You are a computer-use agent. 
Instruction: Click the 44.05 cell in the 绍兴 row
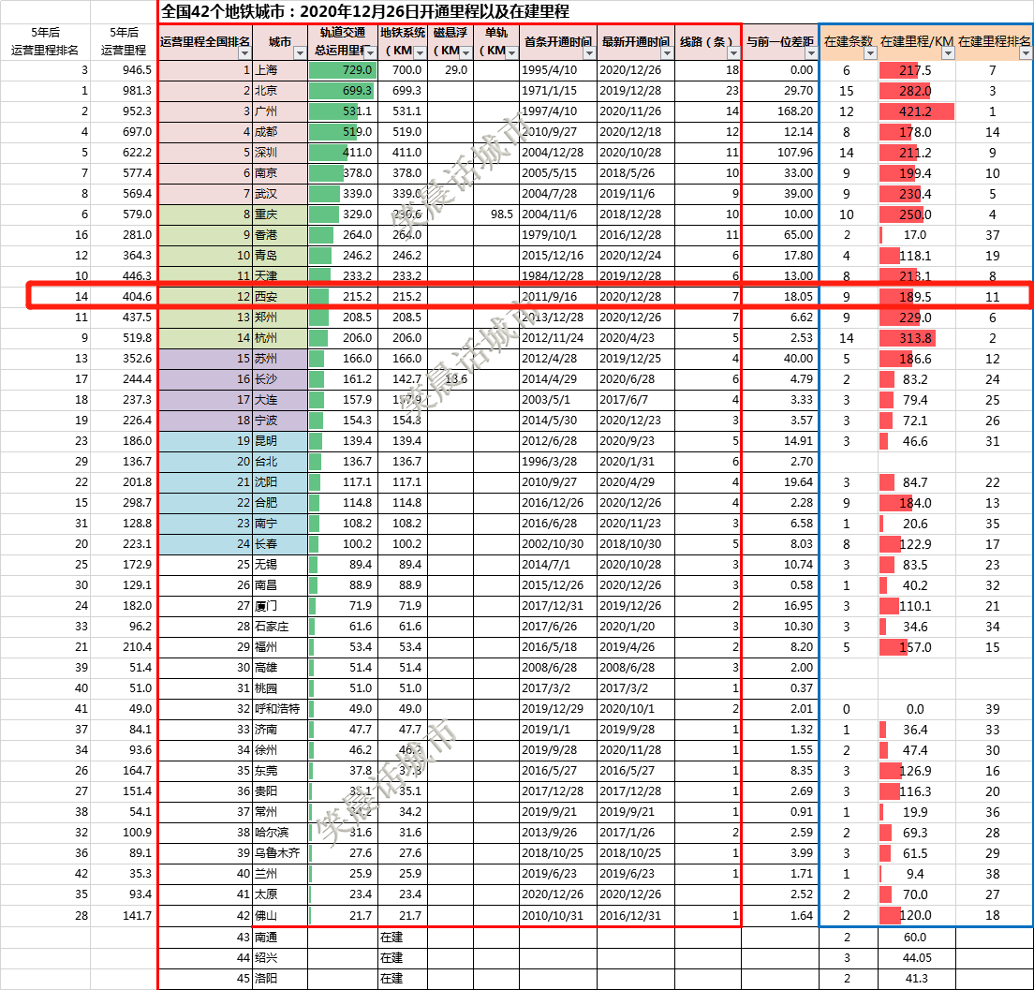(x=917, y=957)
